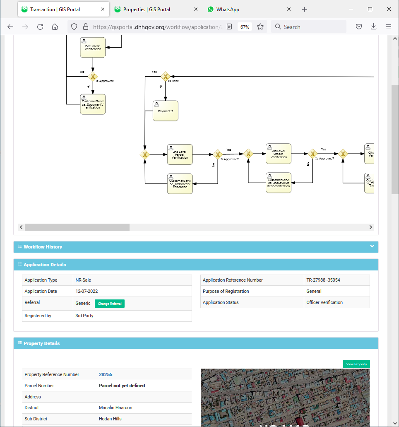Reload the current page
This screenshot has width=399, height=427.
click(40, 27)
